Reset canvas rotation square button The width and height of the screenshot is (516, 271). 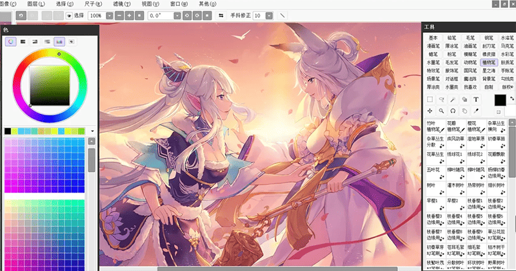click(207, 15)
